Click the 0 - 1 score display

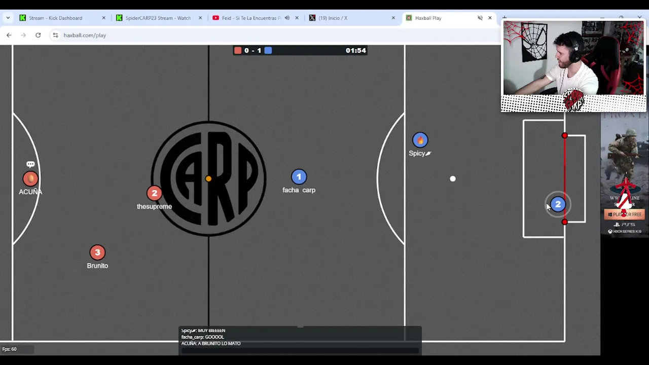(253, 50)
